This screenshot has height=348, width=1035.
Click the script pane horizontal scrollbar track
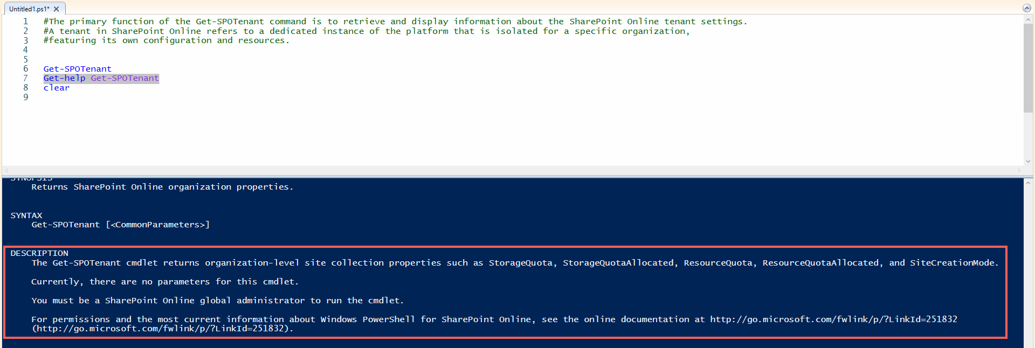(x=512, y=170)
